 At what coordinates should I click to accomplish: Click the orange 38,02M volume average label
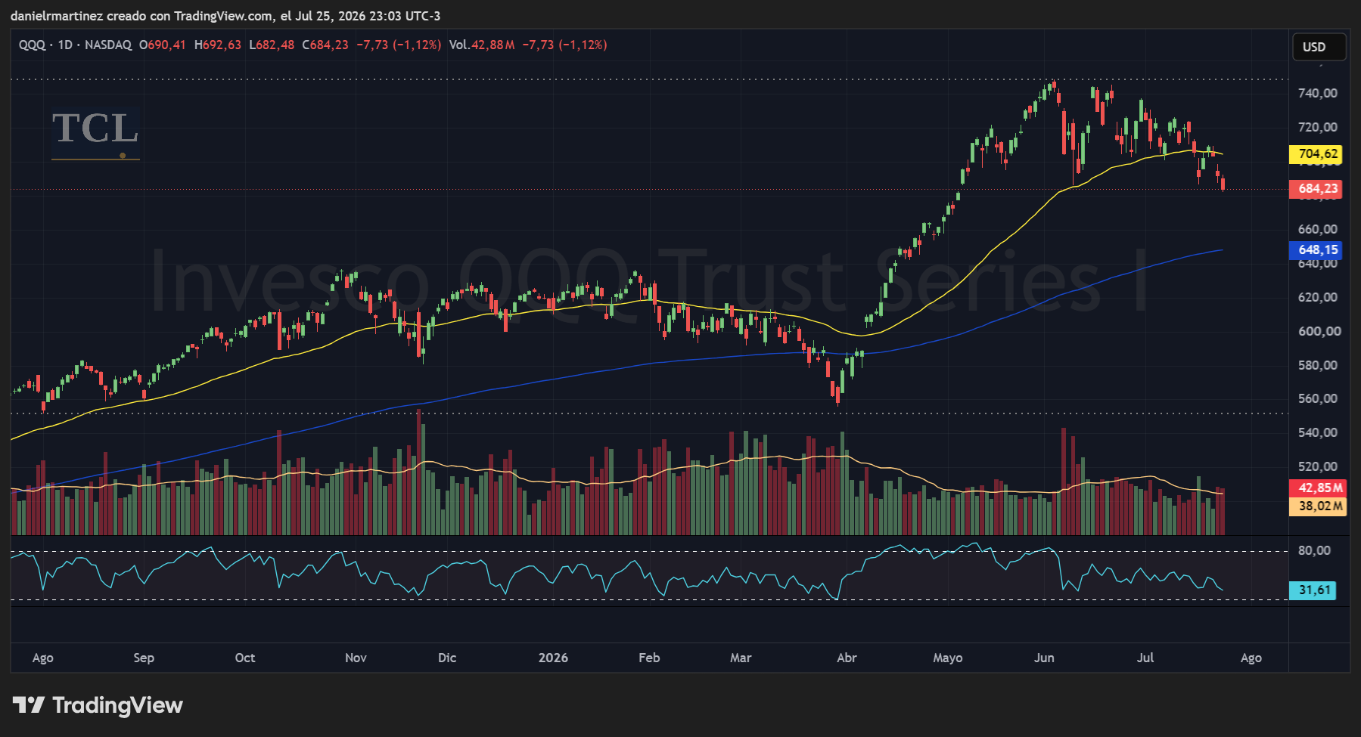[x=1317, y=506]
